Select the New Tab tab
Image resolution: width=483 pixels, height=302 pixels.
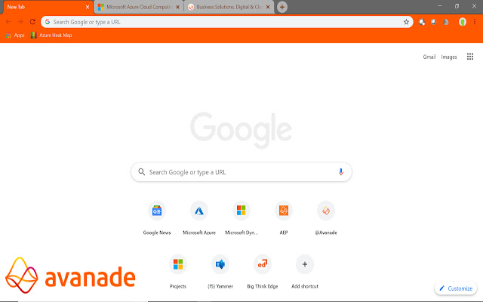point(48,7)
